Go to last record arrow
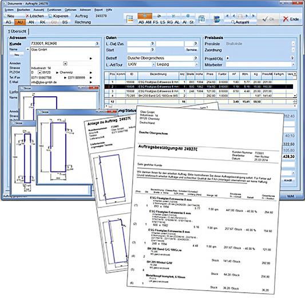The height and width of the screenshot is (303, 305). 253,16
